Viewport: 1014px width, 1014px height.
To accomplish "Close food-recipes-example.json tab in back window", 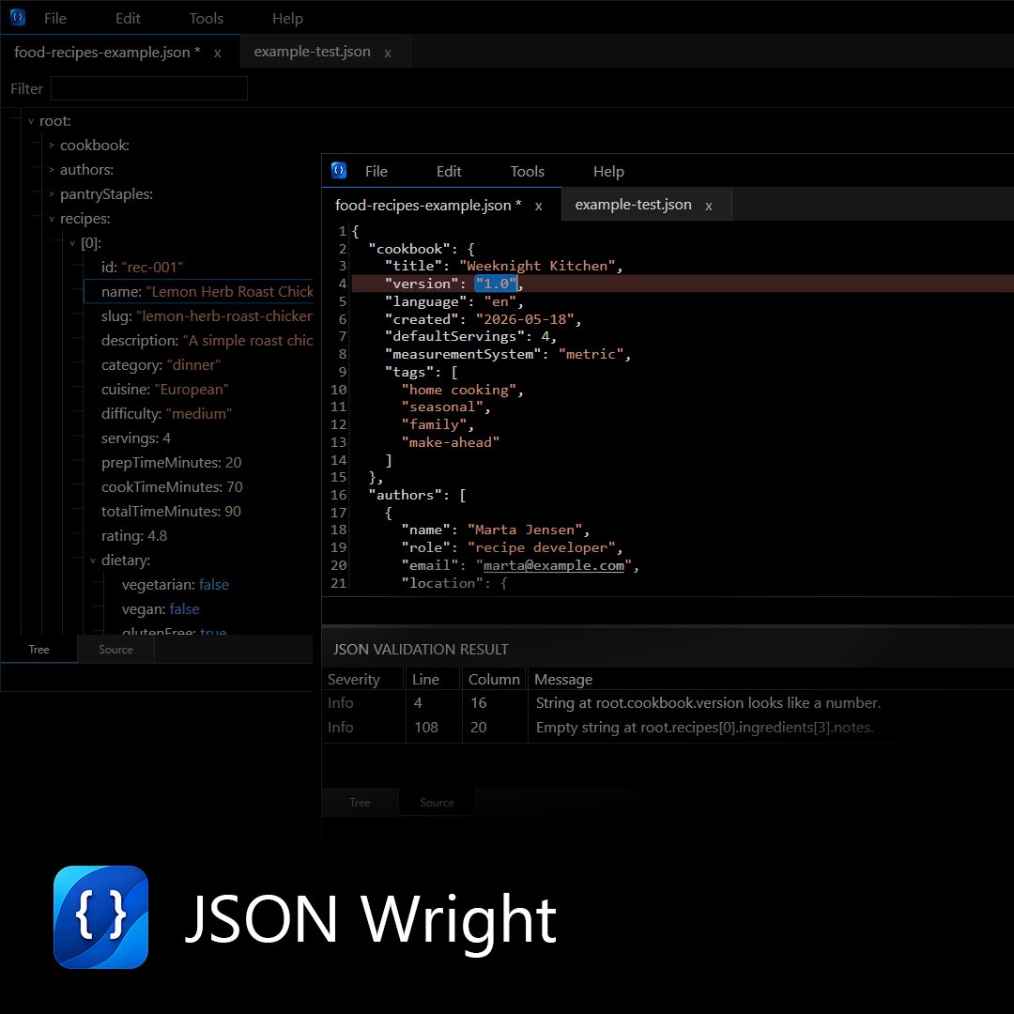I will click(217, 53).
